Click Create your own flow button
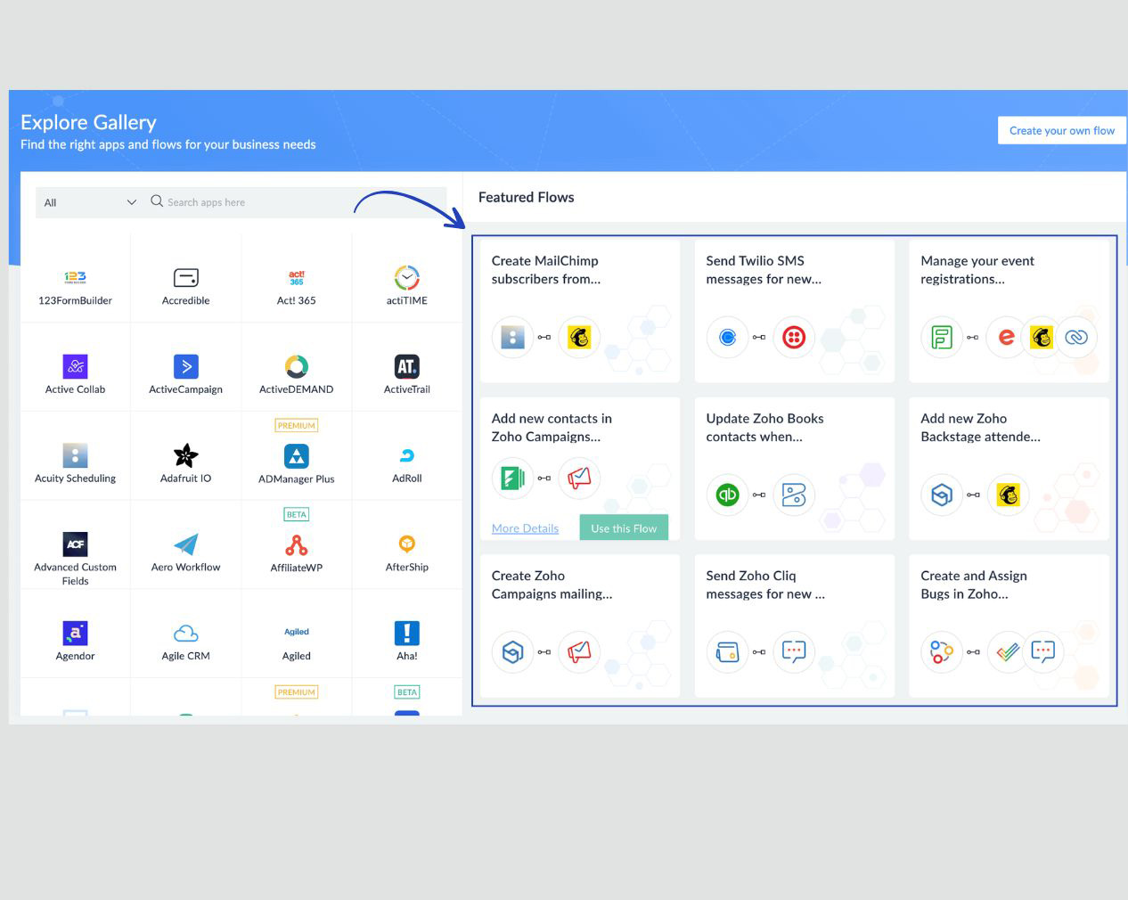The height and width of the screenshot is (900, 1128). point(1062,130)
